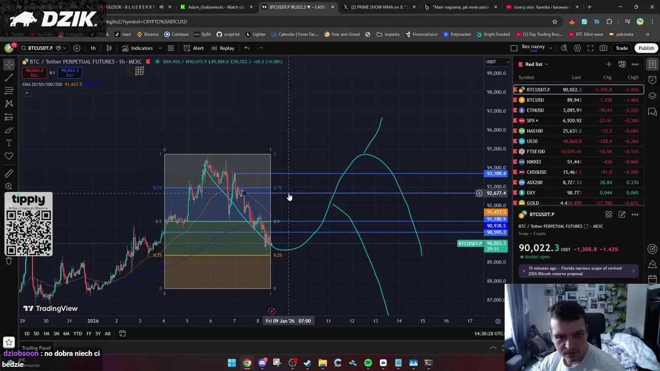Expand the Trading Panel upward chevron

[x=493, y=348]
